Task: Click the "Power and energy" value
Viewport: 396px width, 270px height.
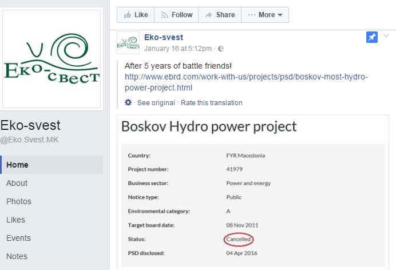Action: click(248, 183)
